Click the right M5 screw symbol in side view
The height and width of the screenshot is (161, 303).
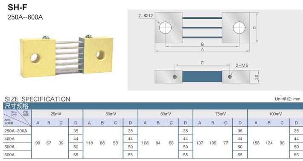[x=230, y=77]
